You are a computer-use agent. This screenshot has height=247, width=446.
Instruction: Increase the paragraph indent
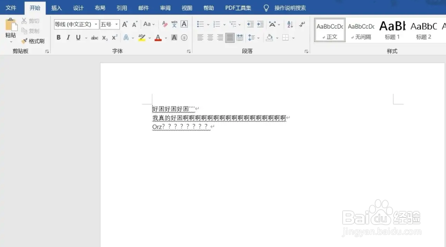point(260,24)
